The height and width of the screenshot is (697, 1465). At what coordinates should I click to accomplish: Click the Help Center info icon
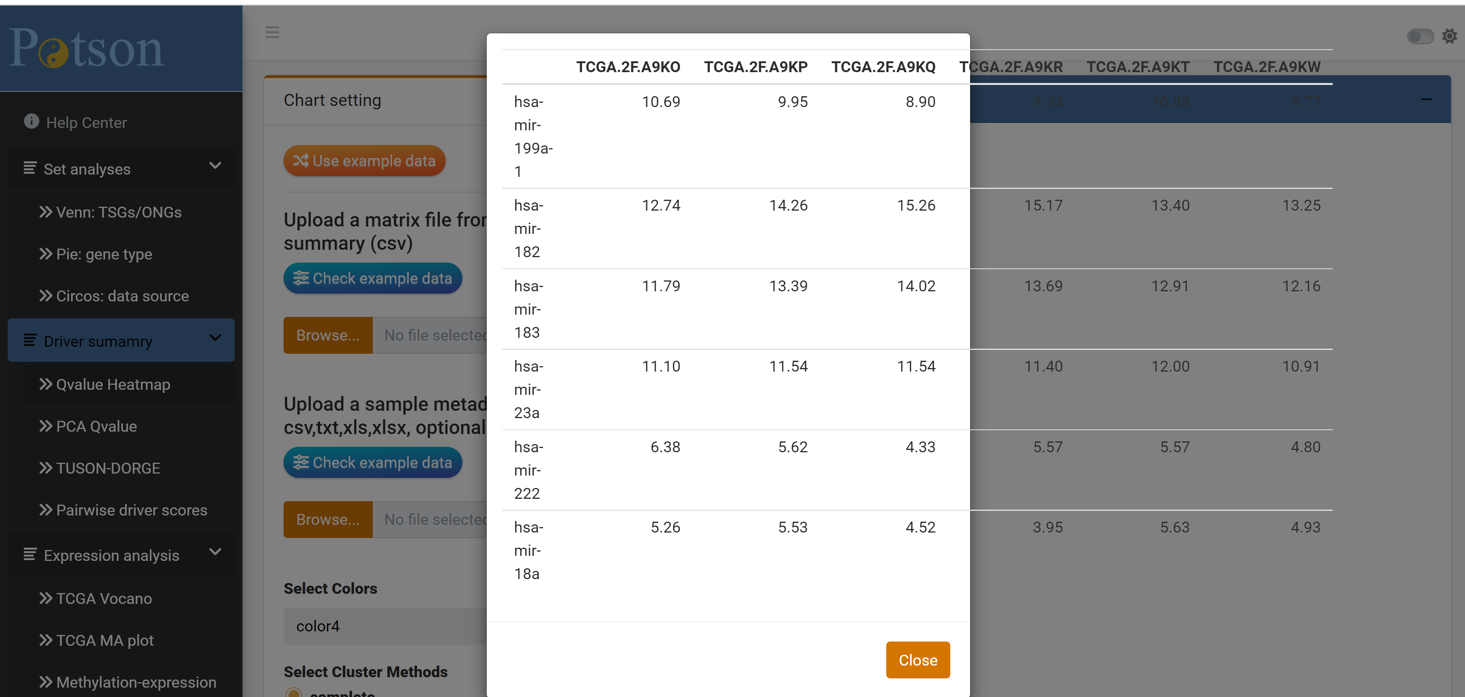[x=31, y=121]
